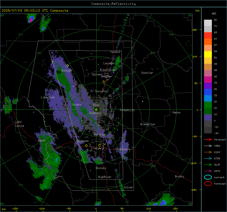Click the yellow diamond marker under Cochrane
The height and width of the screenshot is (212, 227).
(87, 145)
